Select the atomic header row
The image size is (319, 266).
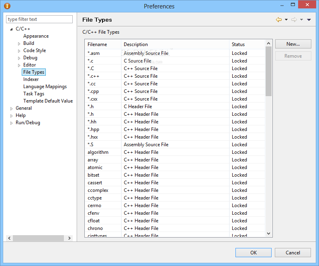[175, 167]
